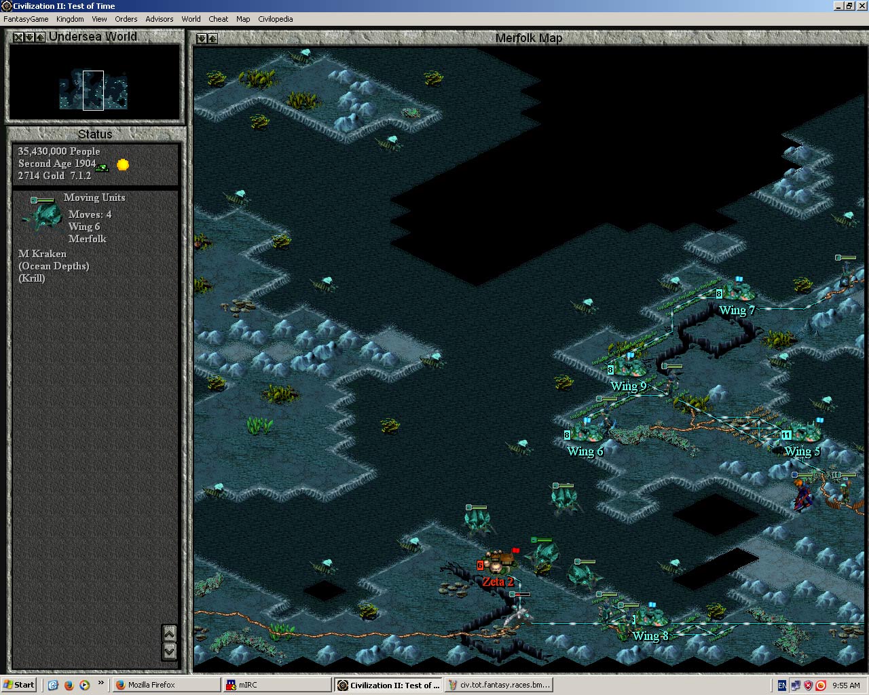Launch Firefox from quick launch

tap(69, 685)
